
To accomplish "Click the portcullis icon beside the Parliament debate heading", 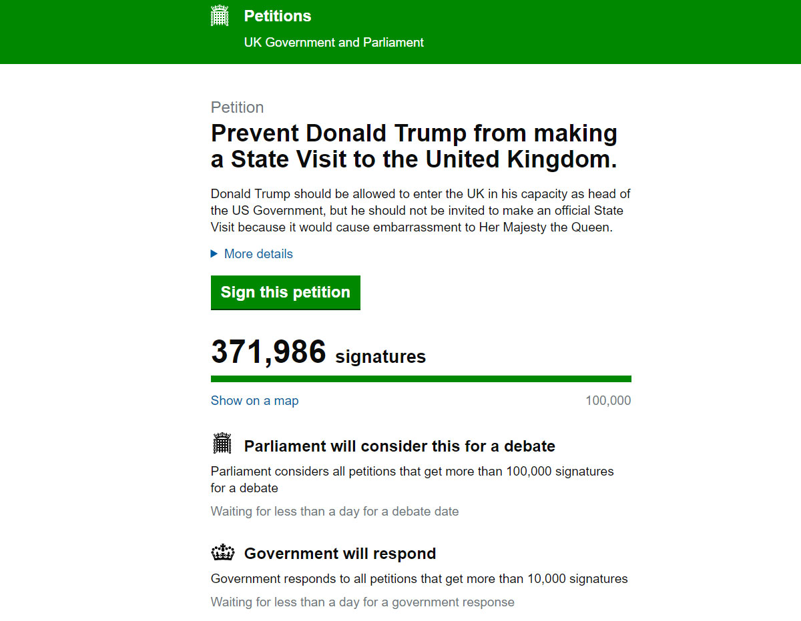I will [222, 443].
